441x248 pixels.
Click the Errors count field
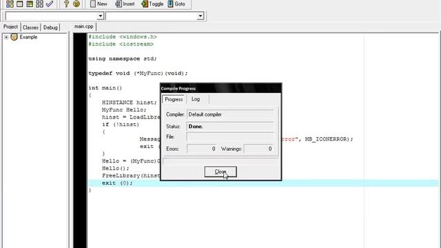pyautogui.click(x=202, y=149)
